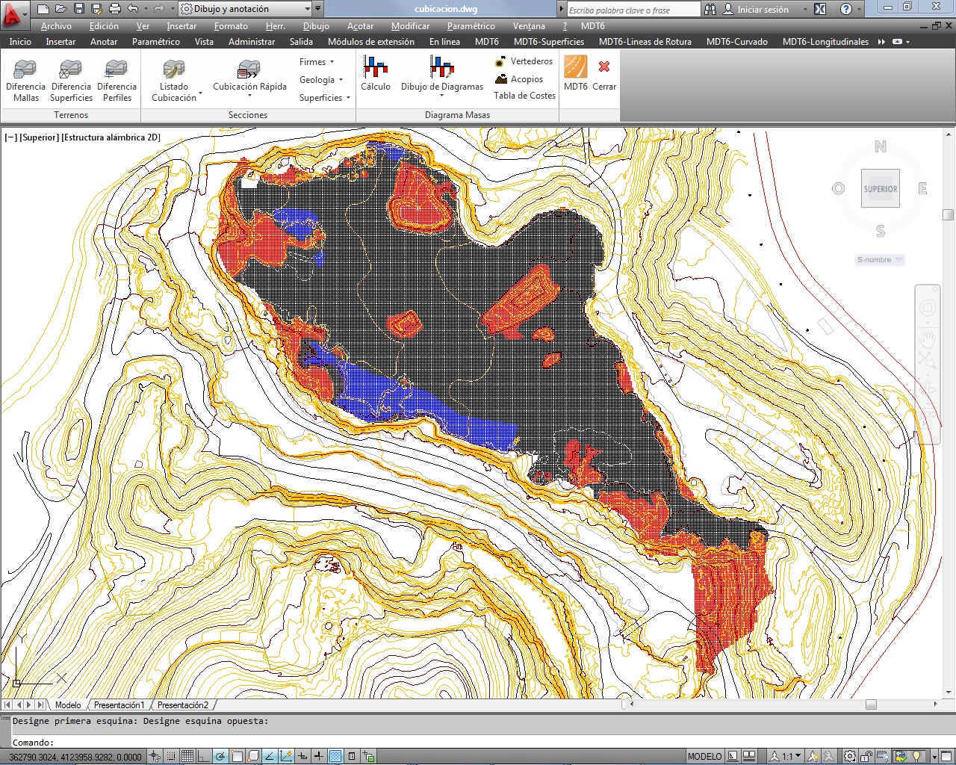Click the Tabla de Costes button
The width and height of the screenshot is (956, 765).
pos(524,96)
